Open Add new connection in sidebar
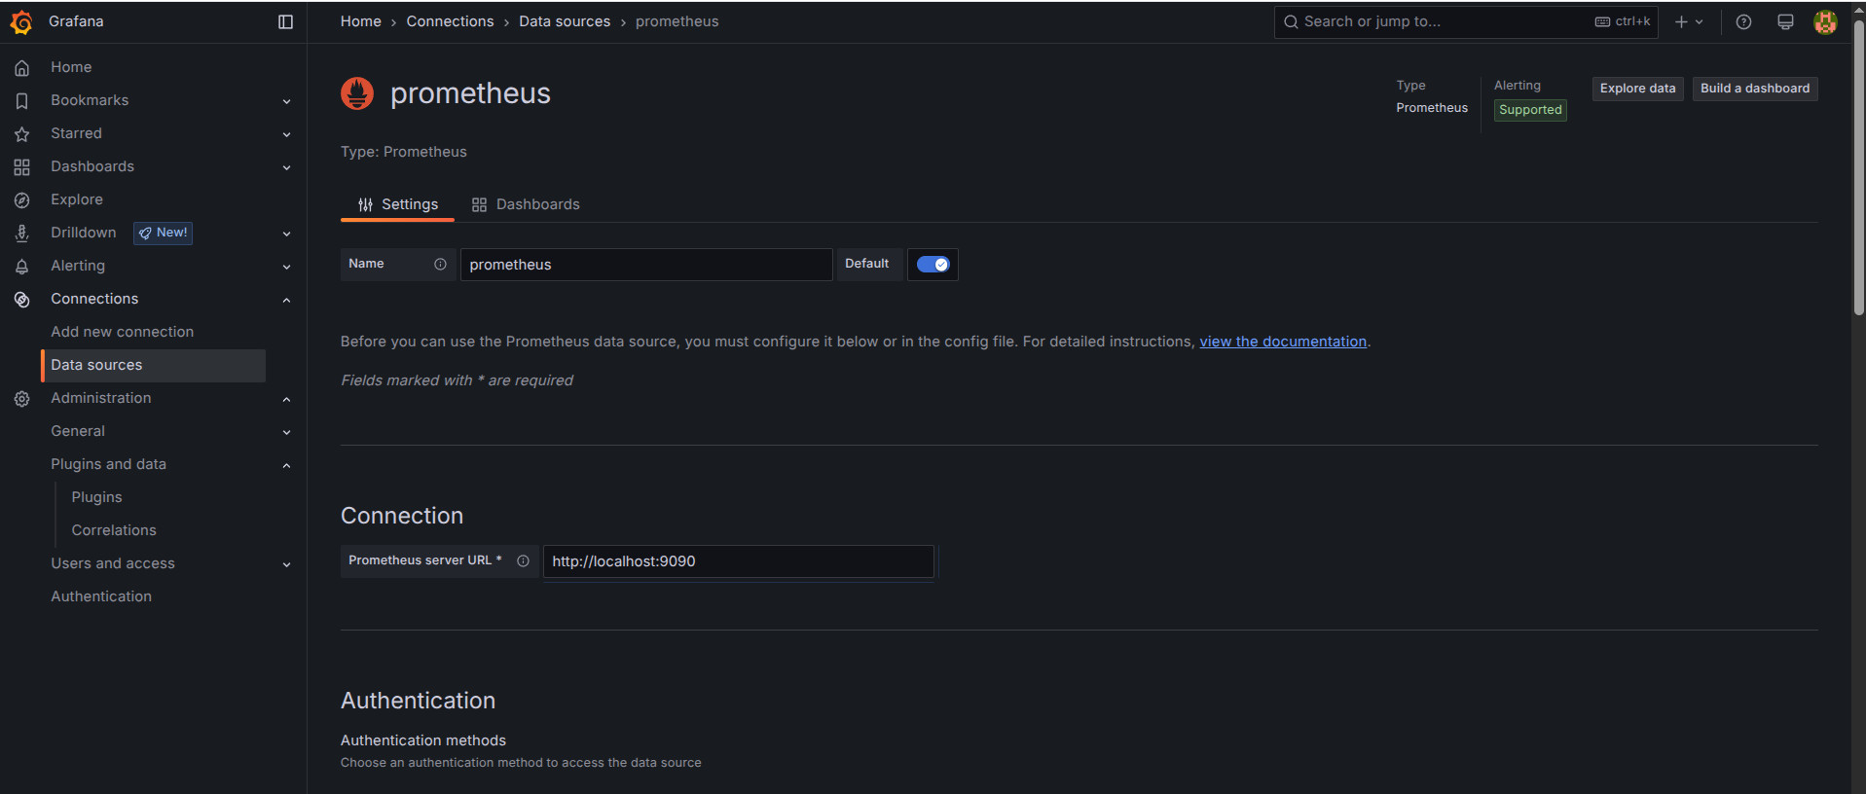 123,332
